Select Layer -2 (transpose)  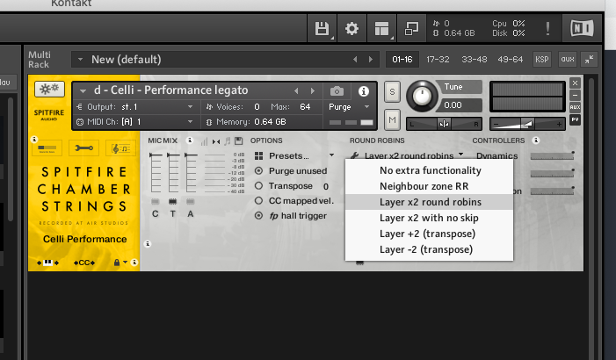click(430, 249)
